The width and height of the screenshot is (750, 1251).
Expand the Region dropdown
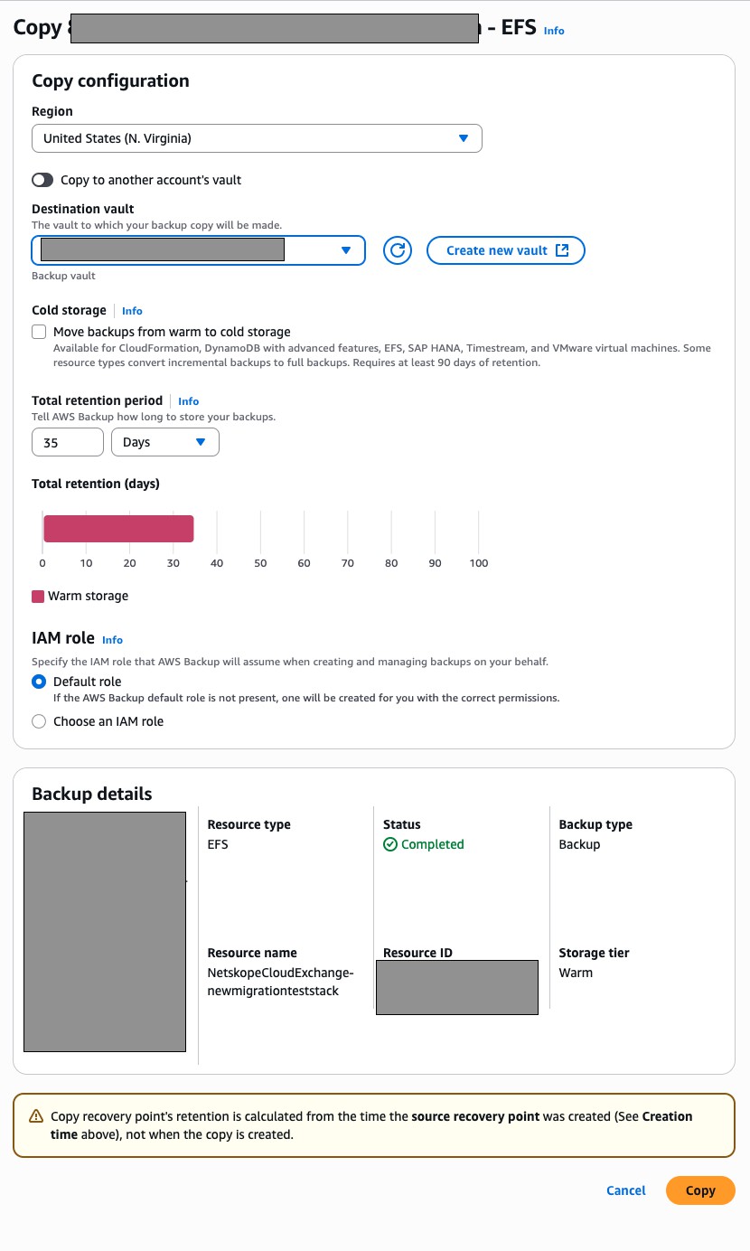pyautogui.click(x=257, y=138)
